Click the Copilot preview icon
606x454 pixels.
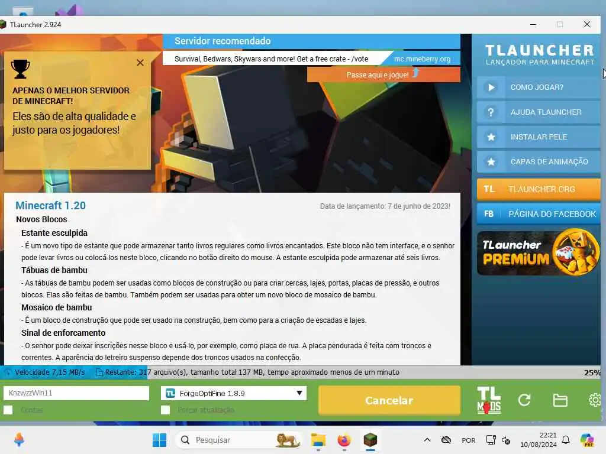(588, 440)
